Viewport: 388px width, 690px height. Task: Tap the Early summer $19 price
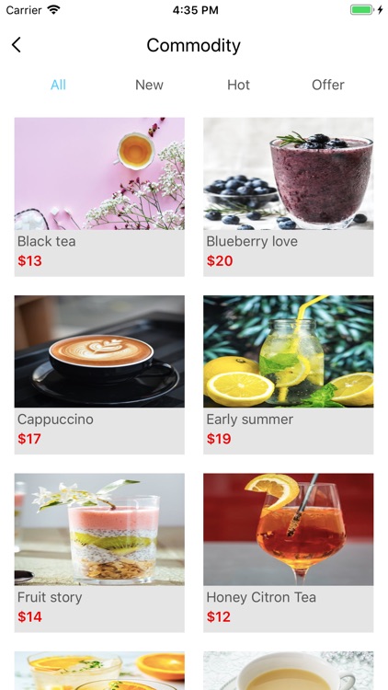[x=219, y=439]
